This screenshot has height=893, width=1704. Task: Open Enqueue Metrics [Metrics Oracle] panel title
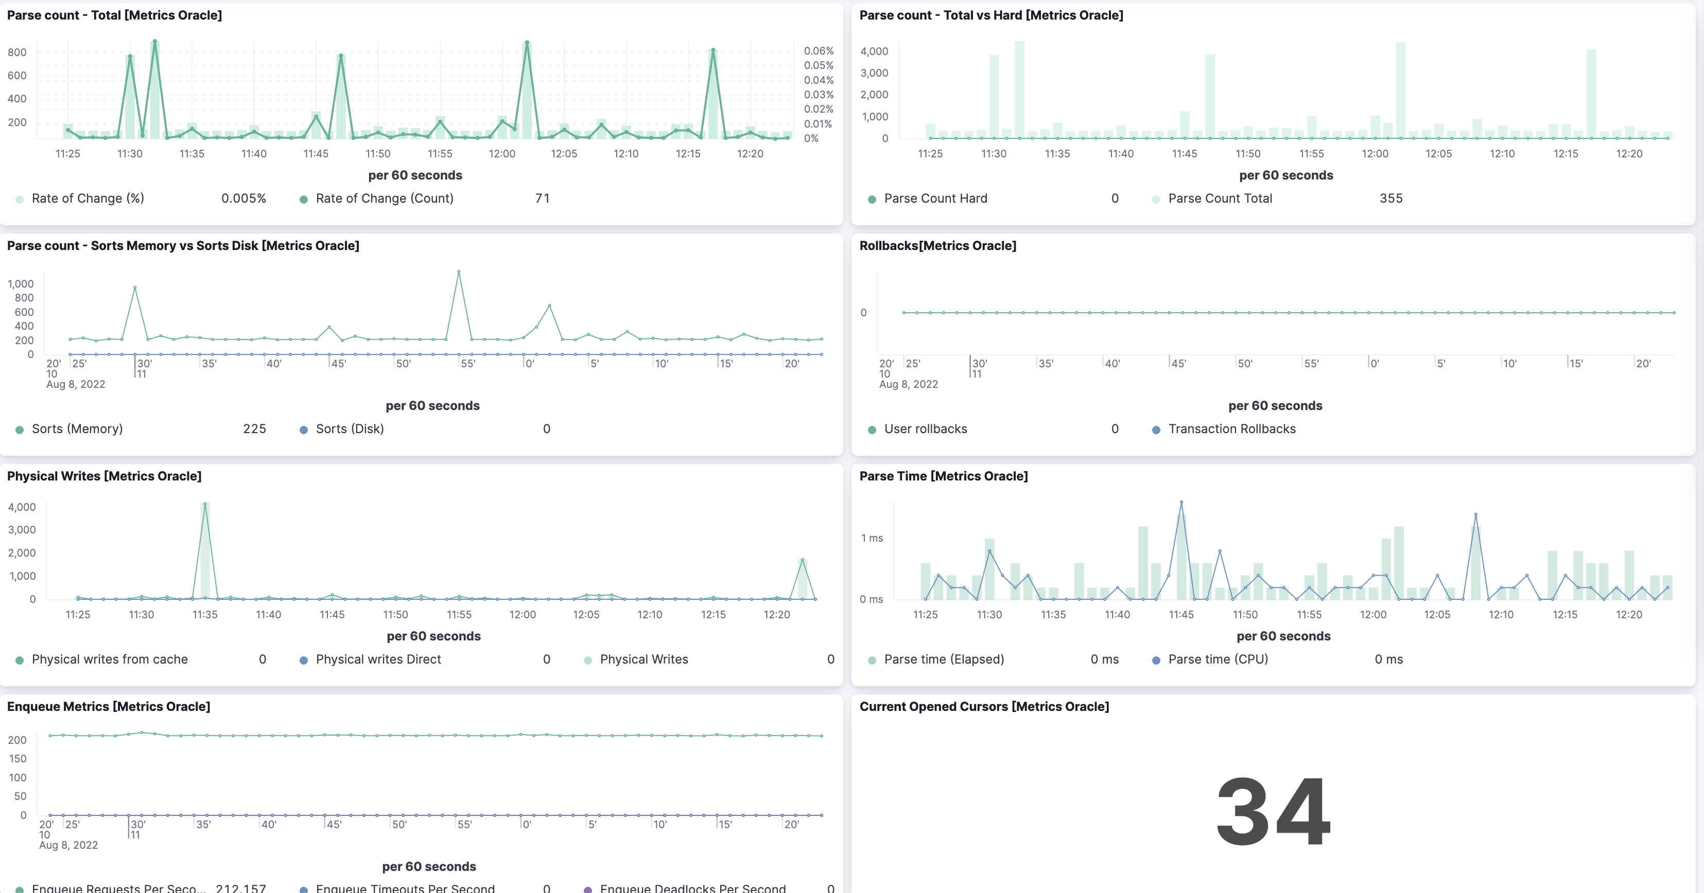click(109, 707)
